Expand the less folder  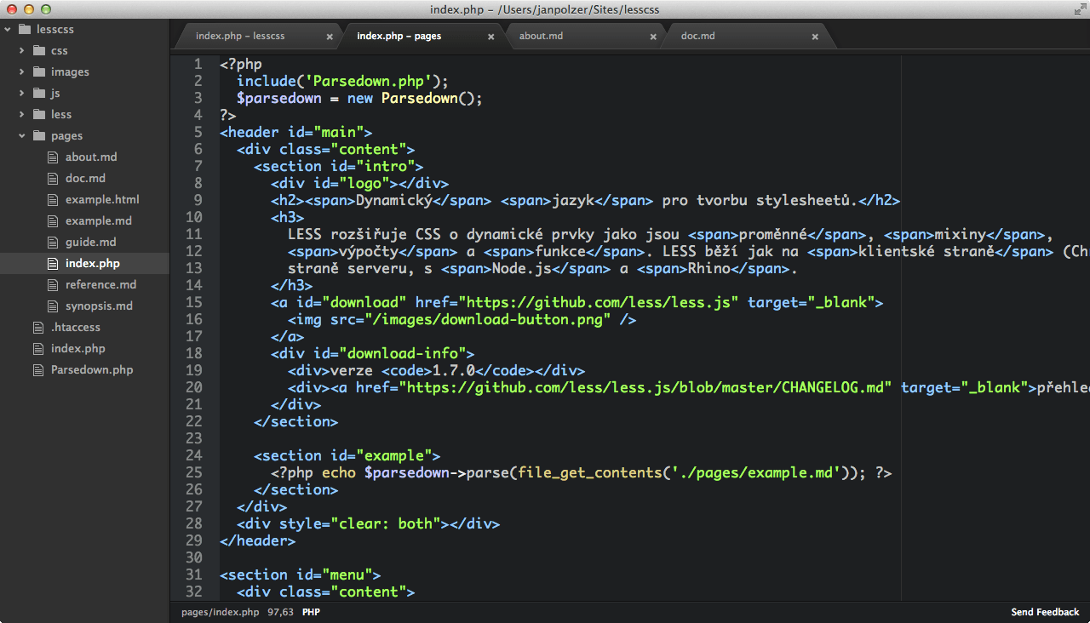[21, 114]
